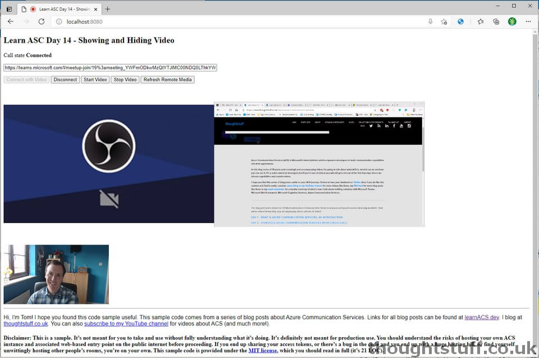Add this page to favorites

(x=444, y=21)
